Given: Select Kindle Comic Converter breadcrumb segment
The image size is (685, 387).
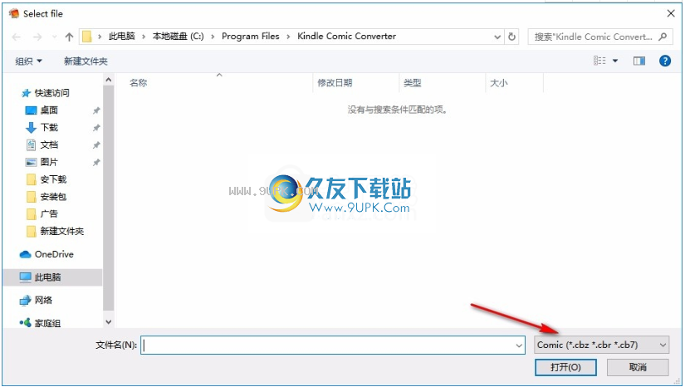Looking at the screenshot, I should (346, 37).
